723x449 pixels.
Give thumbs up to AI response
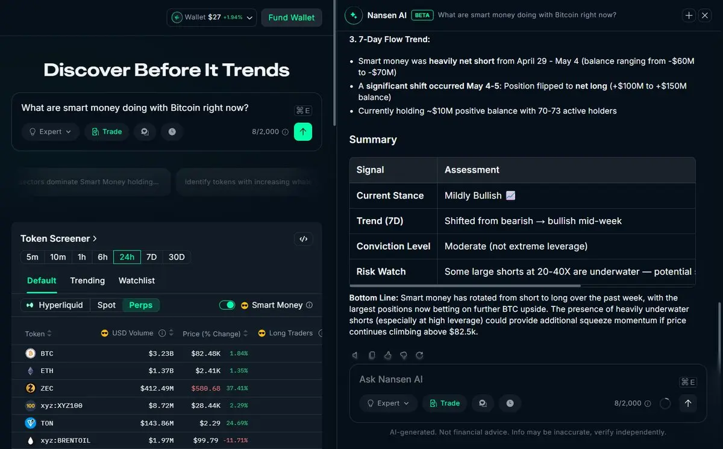387,356
